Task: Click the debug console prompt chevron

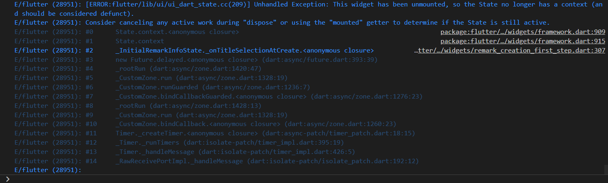Action: point(7,179)
